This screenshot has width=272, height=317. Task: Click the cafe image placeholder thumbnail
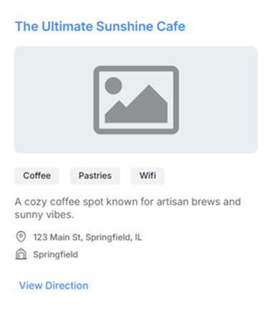click(136, 100)
